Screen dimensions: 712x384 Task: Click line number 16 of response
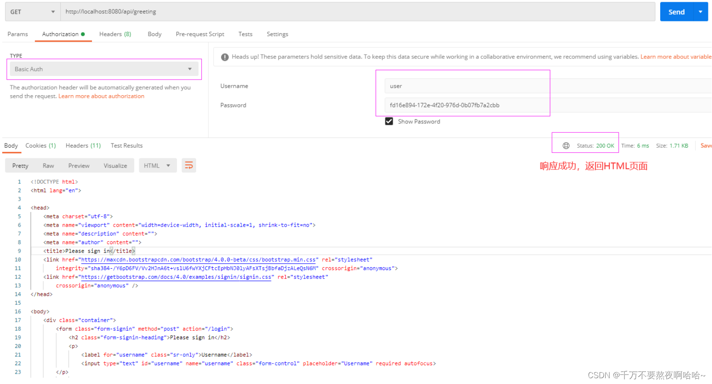tap(18, 312)
